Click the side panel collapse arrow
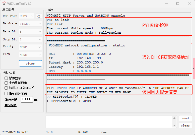 (x=194, y=68)
